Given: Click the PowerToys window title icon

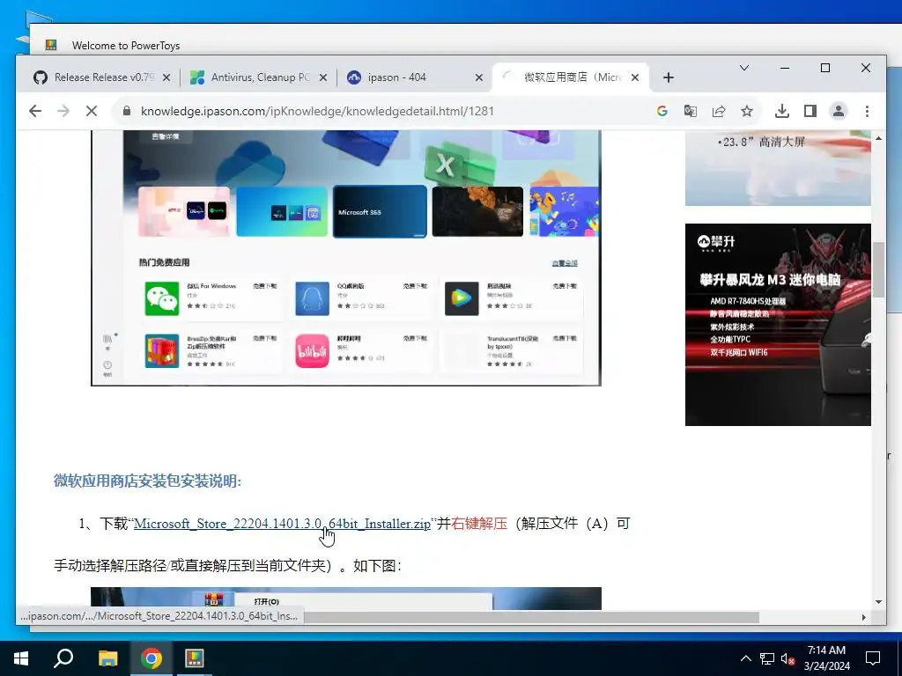Looking at the screenshot, I should click(x=51, y=45).
